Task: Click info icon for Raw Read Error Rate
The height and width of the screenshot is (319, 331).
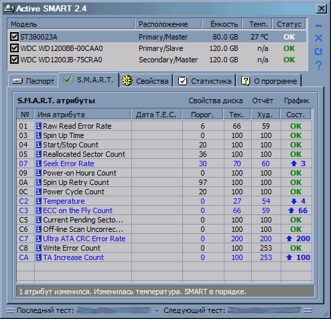Action: [x=38, y=126]
